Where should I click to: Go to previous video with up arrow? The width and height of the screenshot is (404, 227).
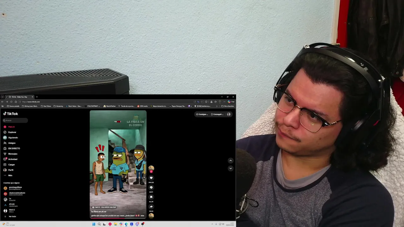click(230, 160)
